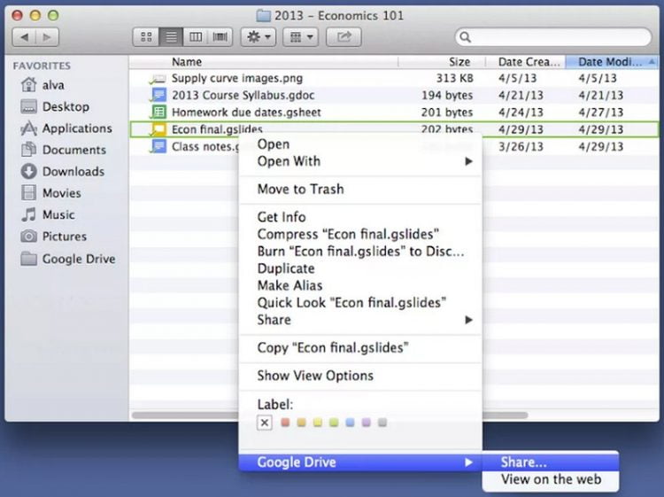Open the gear action menu
The width and height of the screenshot is (664, 497).
pos(259,37)
